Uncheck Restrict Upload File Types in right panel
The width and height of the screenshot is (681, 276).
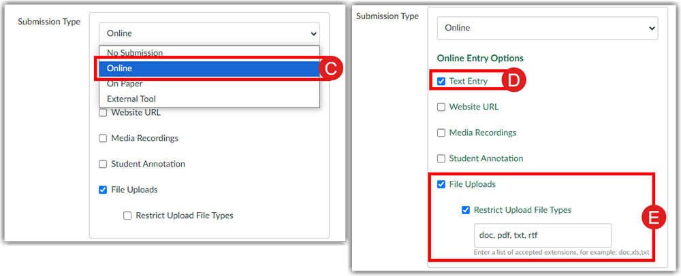[x=466, y=210]
